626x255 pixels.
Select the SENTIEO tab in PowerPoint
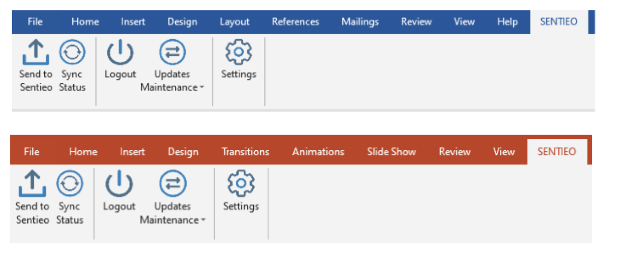coord(557,152)
